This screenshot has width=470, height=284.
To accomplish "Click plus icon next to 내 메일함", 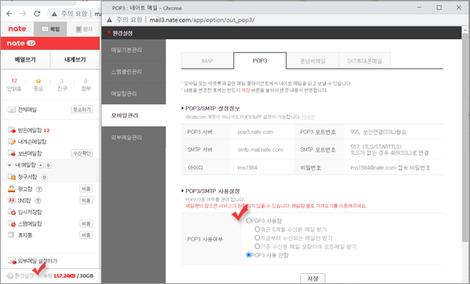I will point(40,165).
